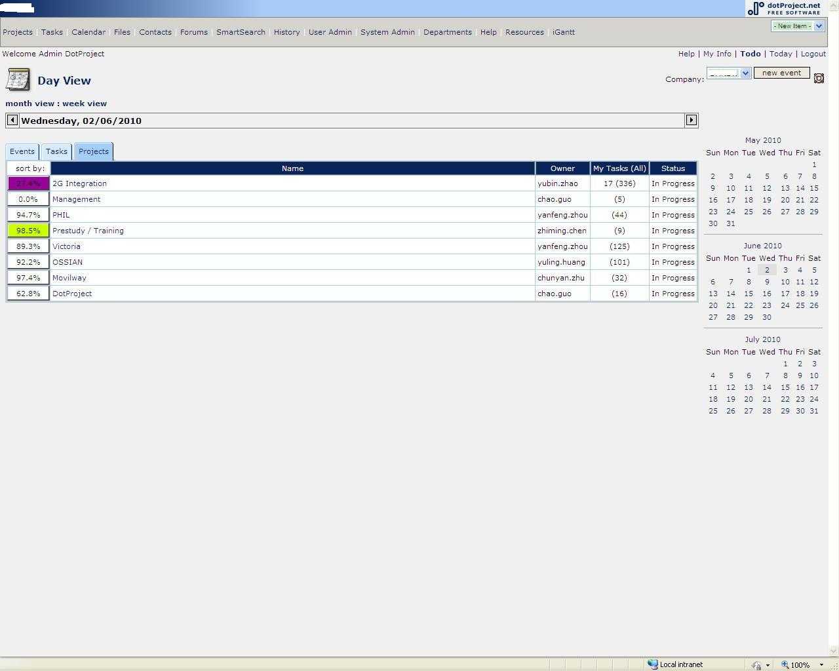
Task: Open the Projects menu
Action: tap(18, 32)
